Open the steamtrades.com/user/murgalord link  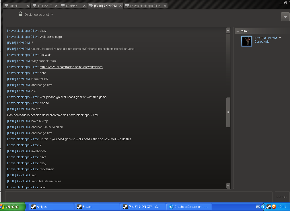coord(71,67)
